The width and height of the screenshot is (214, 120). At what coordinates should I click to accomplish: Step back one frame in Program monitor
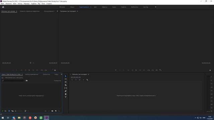(132, 70)
